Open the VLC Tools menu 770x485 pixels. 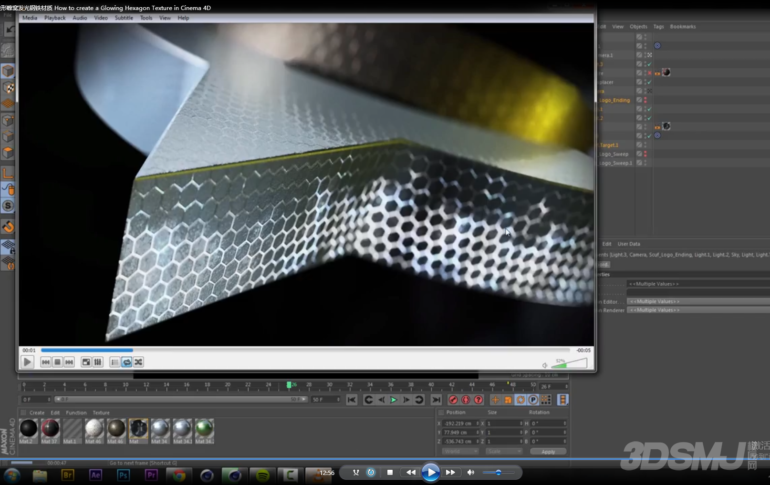(x=146, y=18)
